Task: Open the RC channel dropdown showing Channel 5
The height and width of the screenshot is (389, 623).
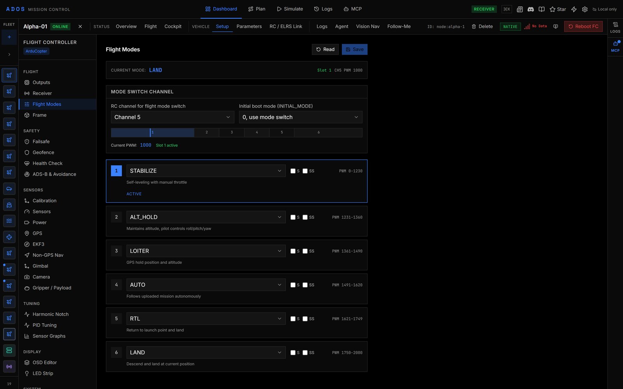Action: pos(172,117)
